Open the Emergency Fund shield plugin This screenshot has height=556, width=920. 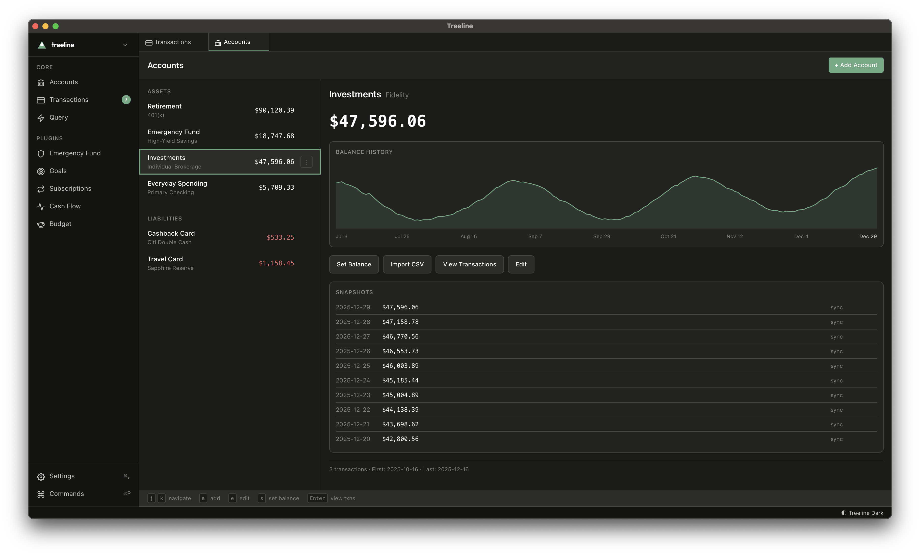pos(41,153)
